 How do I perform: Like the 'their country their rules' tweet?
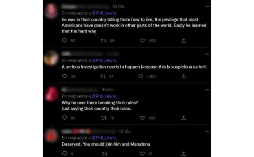142,118
